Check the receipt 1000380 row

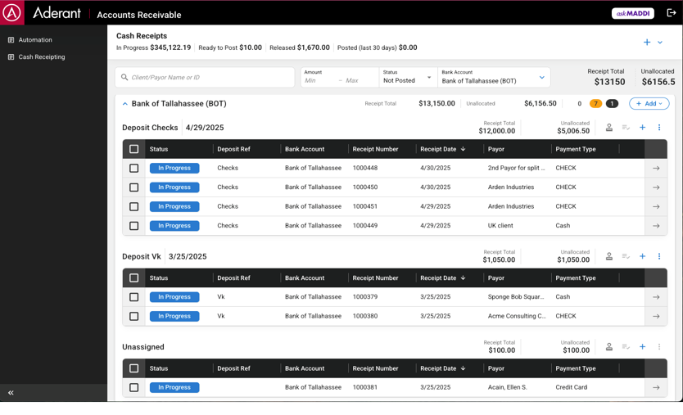[133, 316]
